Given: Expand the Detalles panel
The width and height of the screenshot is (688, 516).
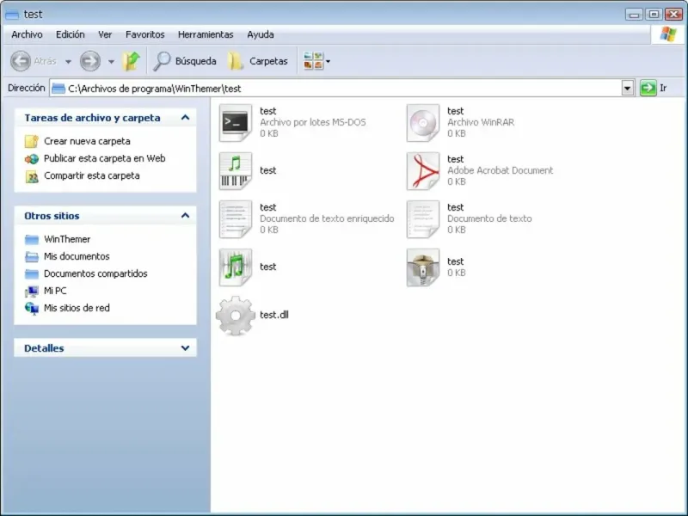Looking at the screenshot, I should [185, 348].
